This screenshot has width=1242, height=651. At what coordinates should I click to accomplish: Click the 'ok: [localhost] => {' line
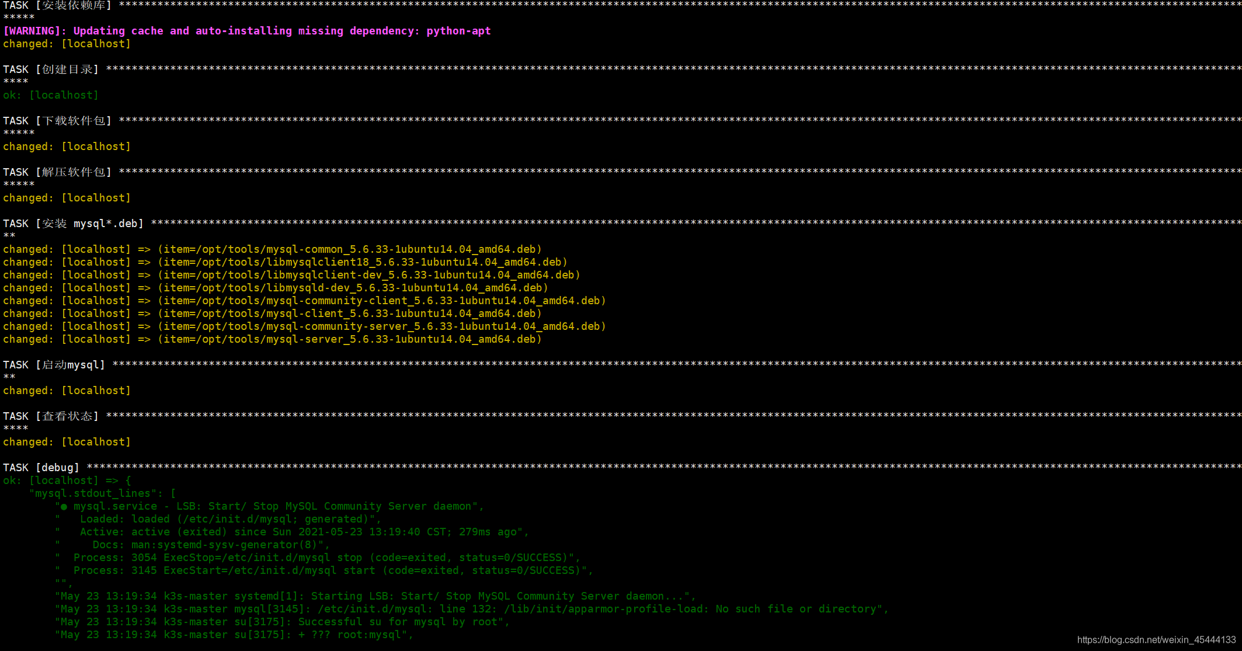coord(67,481)
